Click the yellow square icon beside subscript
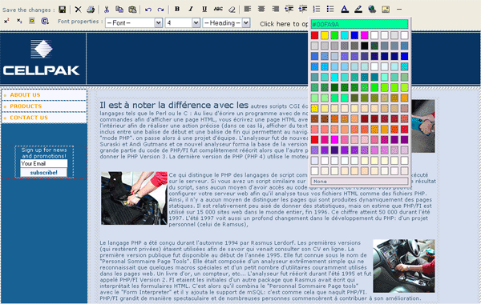The width and height of the screenshot is (481, 304). coord(31,21)
